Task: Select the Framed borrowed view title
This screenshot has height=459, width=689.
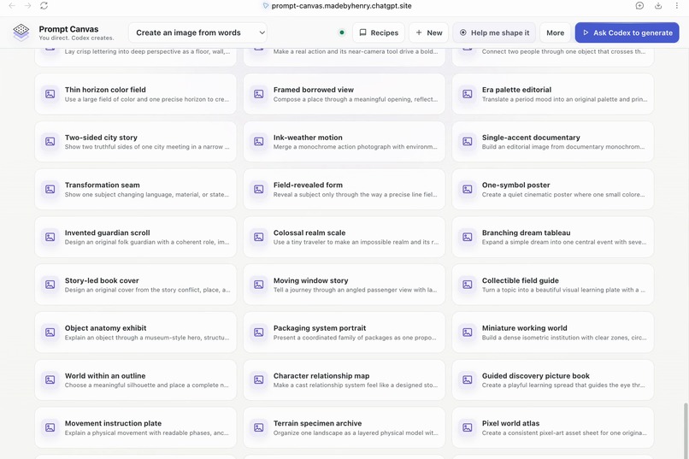Action: click(314, 90)
